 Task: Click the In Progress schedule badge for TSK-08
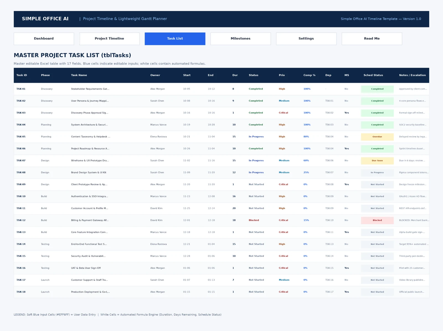coord(377,173)
